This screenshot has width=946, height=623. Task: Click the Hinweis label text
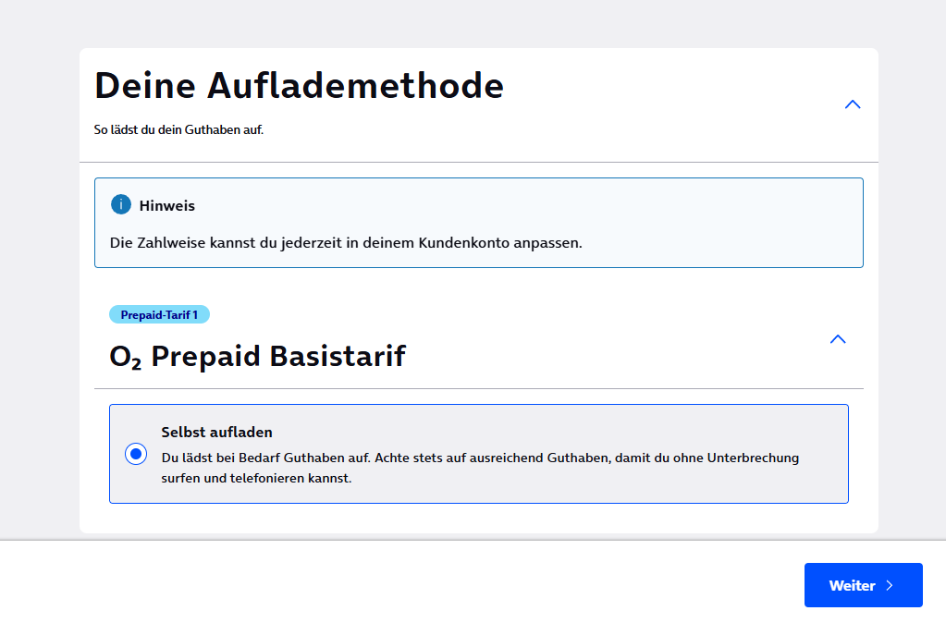(167, 205)
